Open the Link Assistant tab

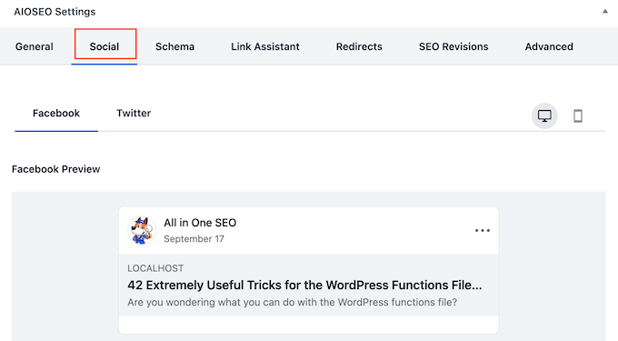(x=265, y=46)
